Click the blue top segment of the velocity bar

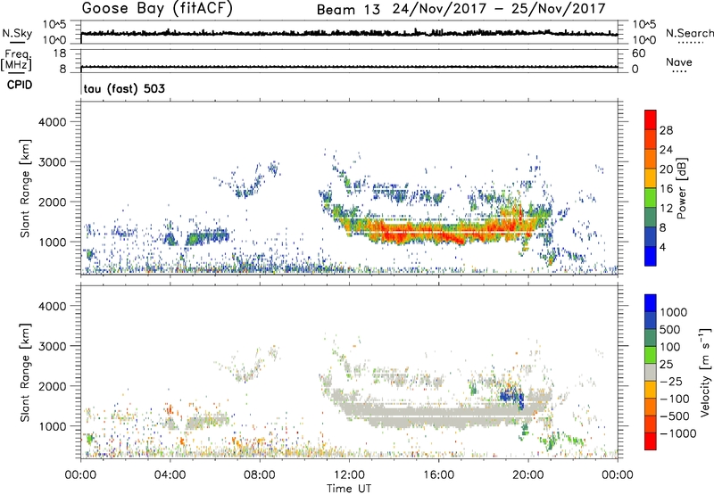(651, 303)
